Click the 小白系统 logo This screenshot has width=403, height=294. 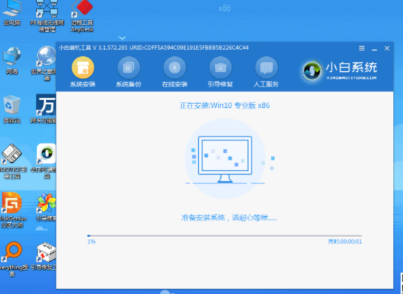(x=339, y=71)
